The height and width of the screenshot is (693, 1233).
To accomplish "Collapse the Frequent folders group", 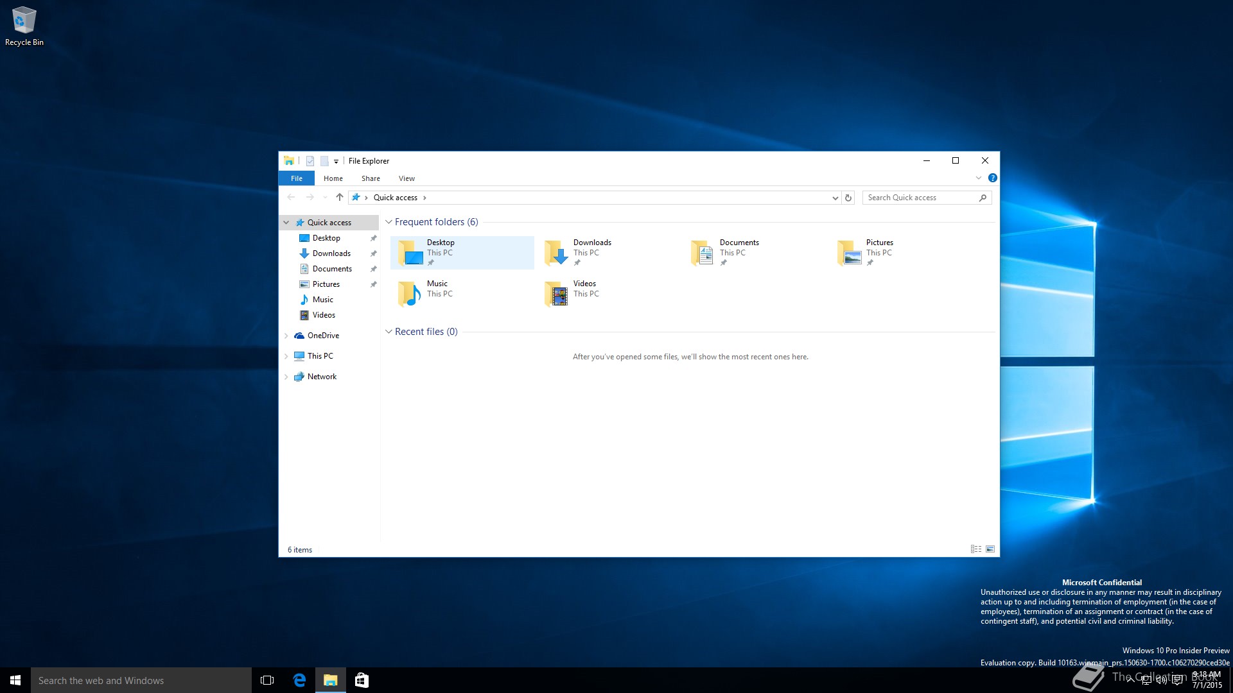I will tap(389, 222).
